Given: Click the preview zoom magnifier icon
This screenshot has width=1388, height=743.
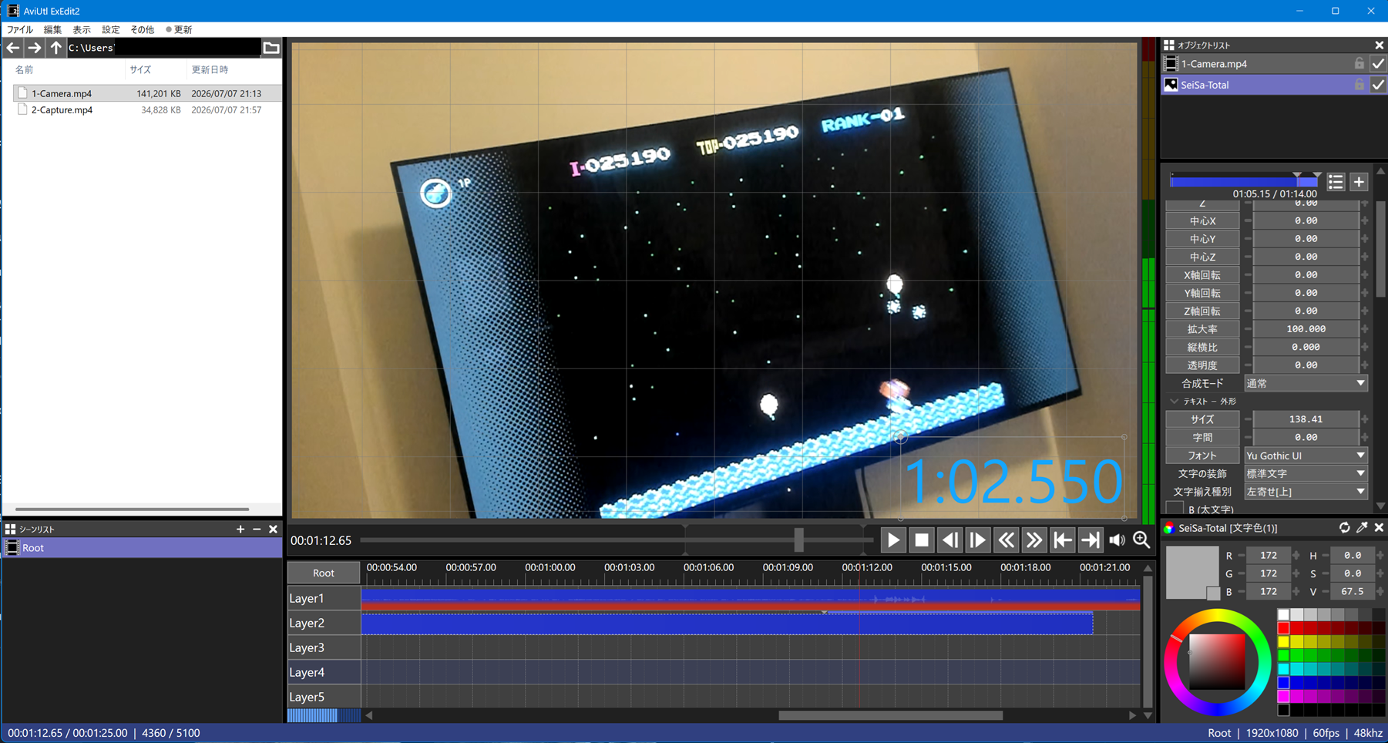Looking at the screenshot, I should (x=1141, y=540).
